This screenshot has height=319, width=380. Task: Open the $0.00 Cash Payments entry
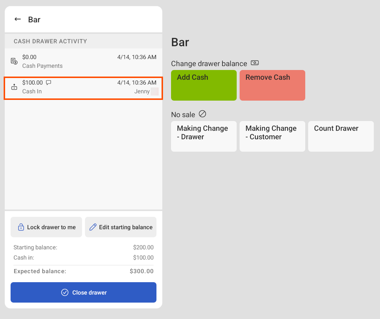tap(84, 62)
